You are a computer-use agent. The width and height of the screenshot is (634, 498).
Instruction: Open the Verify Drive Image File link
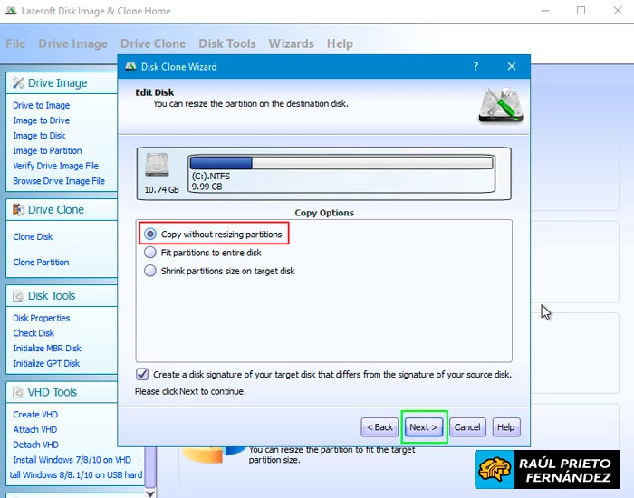(x=55, y=166)
